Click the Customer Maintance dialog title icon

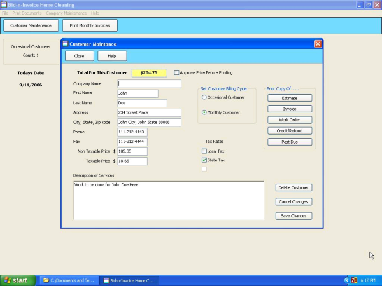(x=65, y=44)
